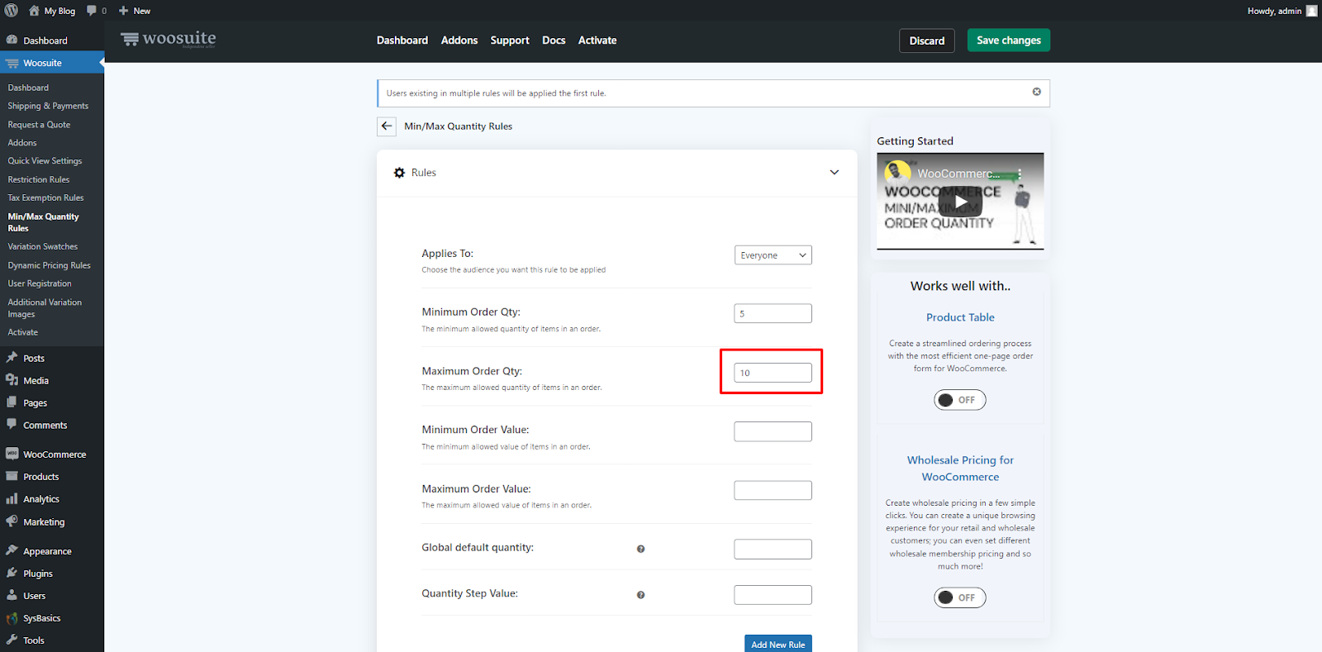Open the Appearance menu
This screenshot has height=652, width=1322.
[x=47, y=551]
